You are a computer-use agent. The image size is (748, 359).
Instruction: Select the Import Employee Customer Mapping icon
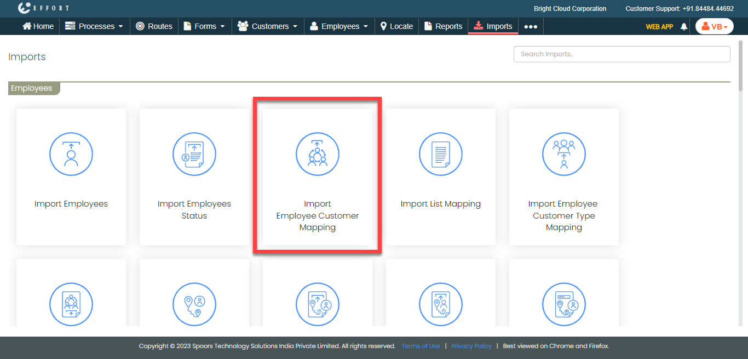[x=318, y=155]
